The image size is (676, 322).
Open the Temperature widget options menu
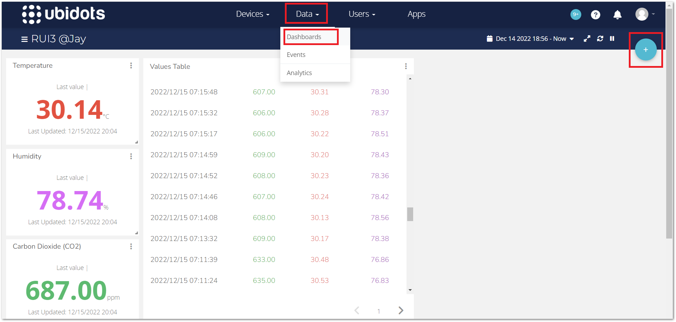(x=131, y=65)
